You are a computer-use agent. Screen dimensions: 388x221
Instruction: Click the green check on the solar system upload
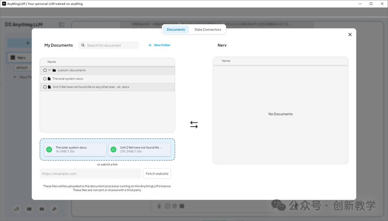49,150
